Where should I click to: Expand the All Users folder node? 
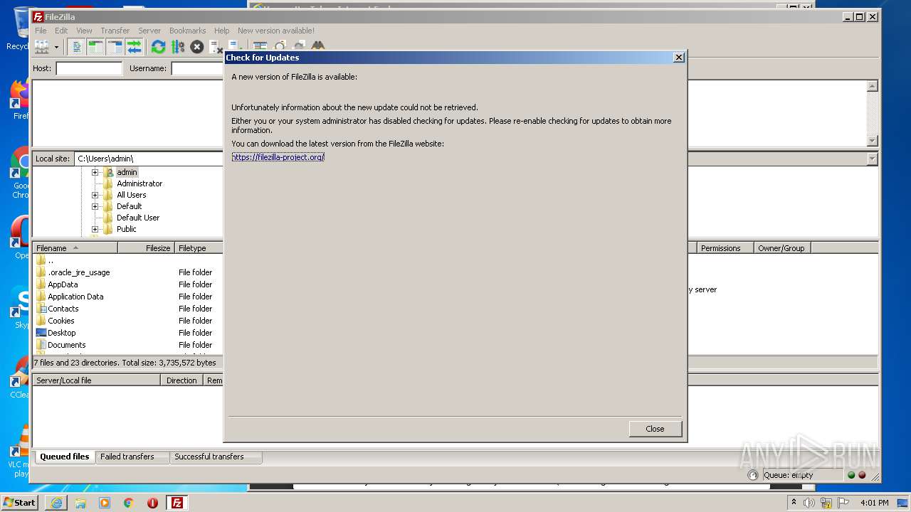95,195
